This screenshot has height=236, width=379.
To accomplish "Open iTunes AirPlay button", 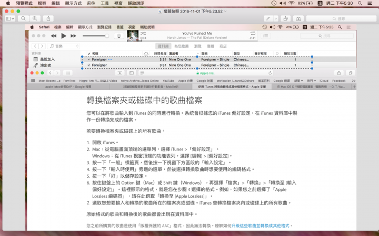I will [118, 36].
